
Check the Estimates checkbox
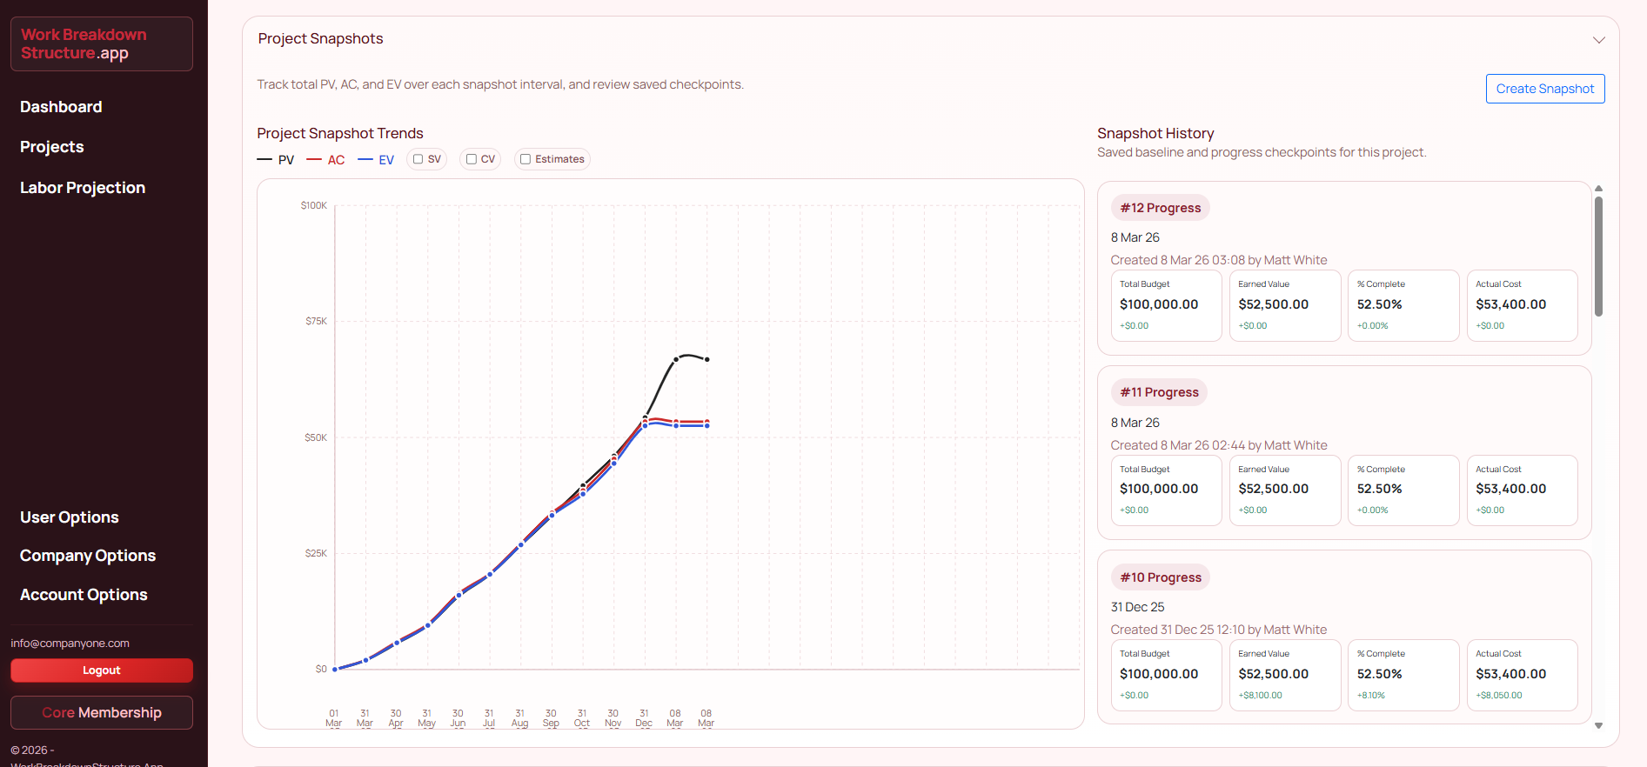point(526,159)
